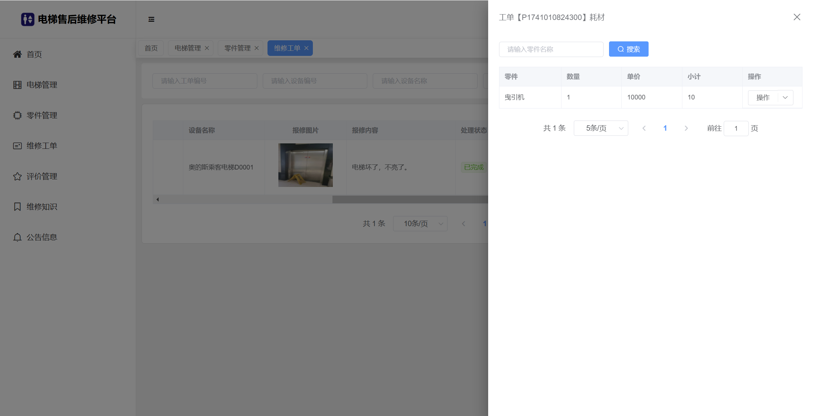Close the 工单耗材 drawer panel
The image size is (813, 416).
(x=797, y=17)
